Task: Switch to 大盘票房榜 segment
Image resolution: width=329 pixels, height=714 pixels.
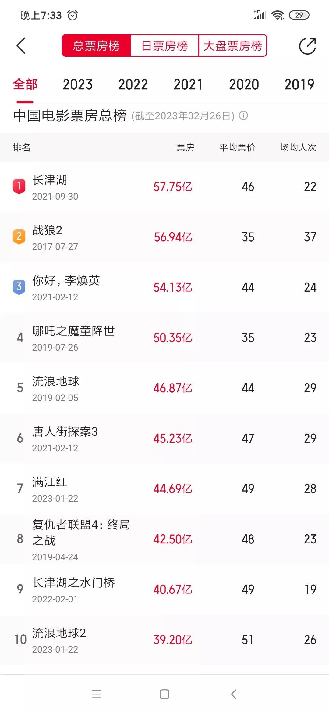Action: 233,46
